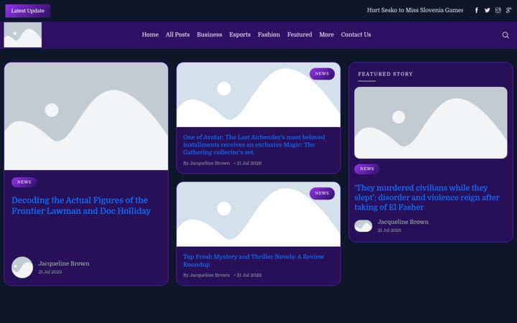Click author avatar on Frontier Lawman card
The height and width of the screenshot is (323, 517).
tap(22, 267)
